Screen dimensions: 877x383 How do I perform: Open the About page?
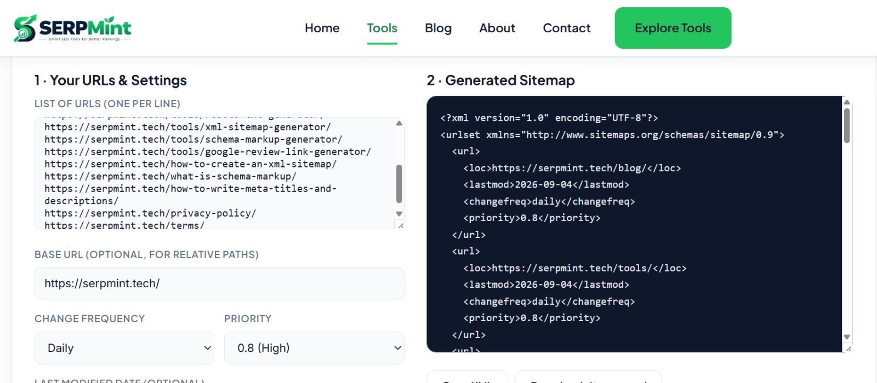(x=497, y=28)
